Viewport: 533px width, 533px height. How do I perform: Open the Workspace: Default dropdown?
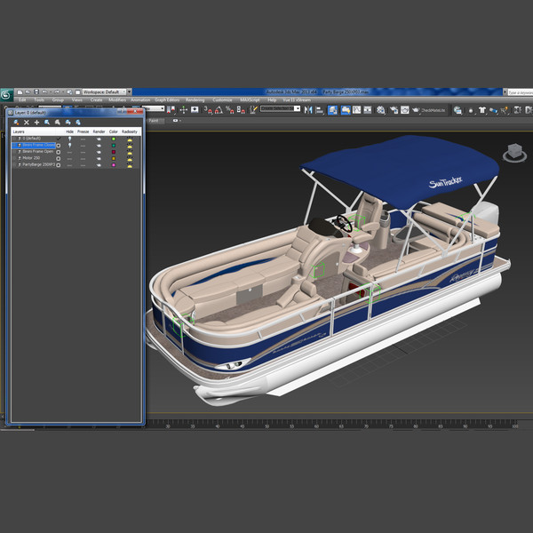pos(104,92)
